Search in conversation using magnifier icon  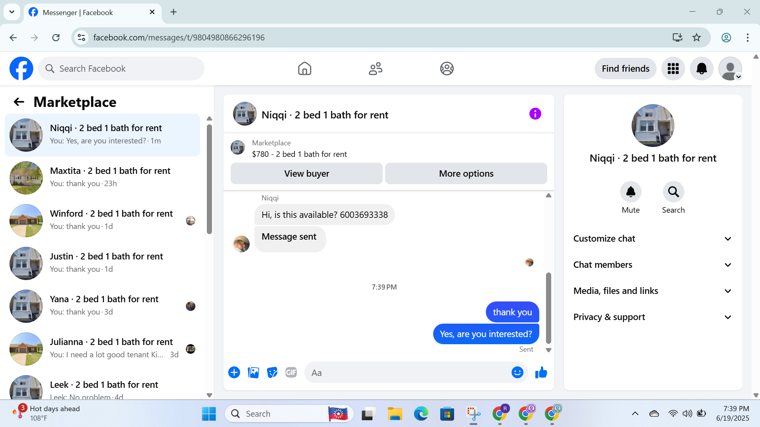673,192
